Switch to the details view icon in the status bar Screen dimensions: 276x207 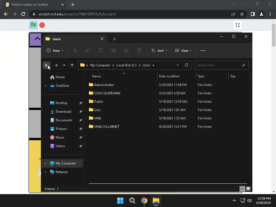(242, 189)
